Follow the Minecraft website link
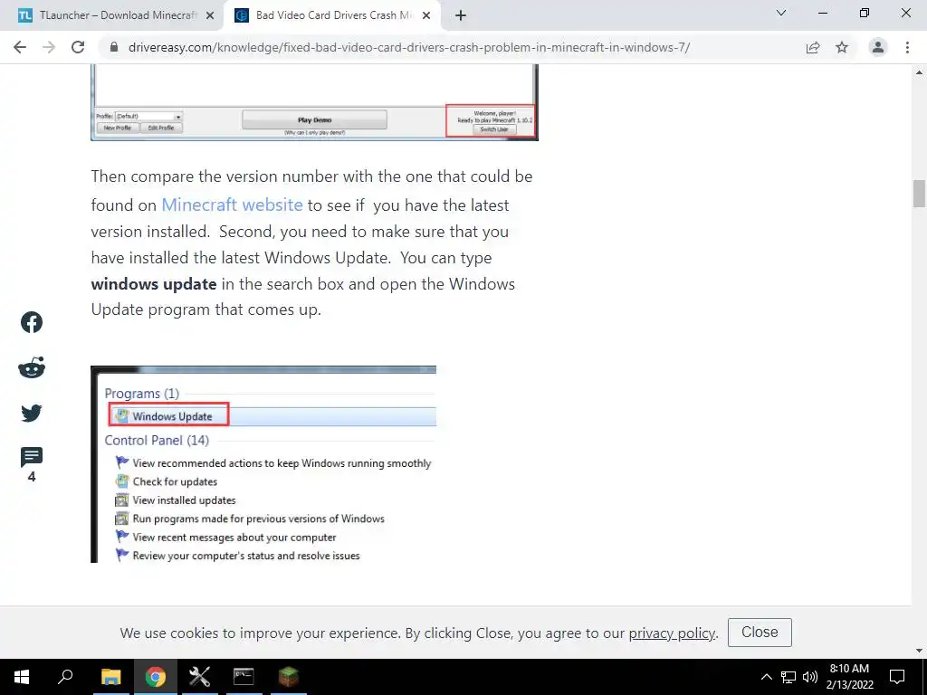The image size is (927, 695). tap(232, 205)
